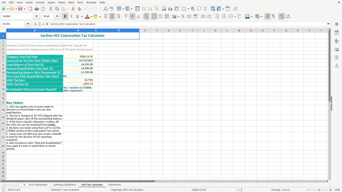Viewport: 342px width, 192px height.
Task: Toggle italic formatting
Action: point(71,16)
